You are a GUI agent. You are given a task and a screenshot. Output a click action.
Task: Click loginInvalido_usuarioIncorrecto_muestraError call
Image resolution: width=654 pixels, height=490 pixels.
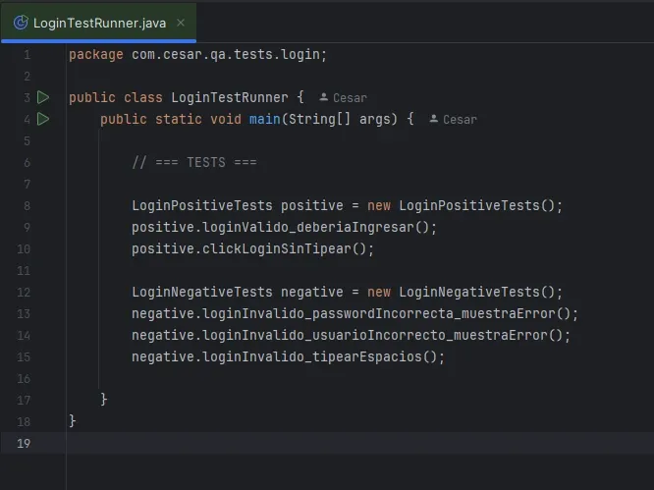click(382, 335)
